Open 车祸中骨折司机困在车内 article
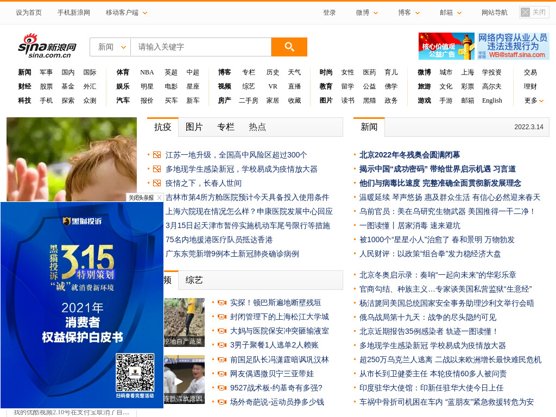Viewport: 556px width, 417px height. coord(446,402)
